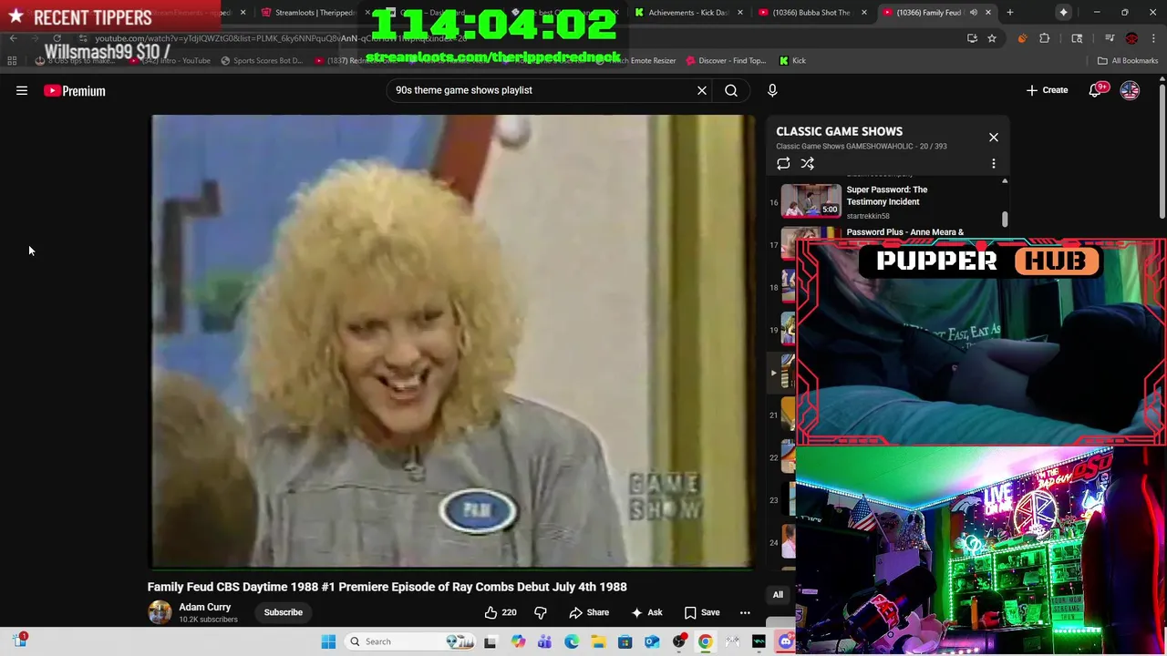Viewport: 1167px width, 656px height.
Task: Open Discover - Find Top bookmark
Action: tap(726, 61)
